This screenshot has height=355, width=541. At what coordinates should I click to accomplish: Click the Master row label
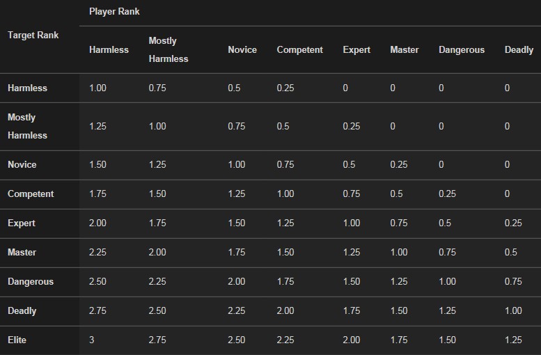22,252
